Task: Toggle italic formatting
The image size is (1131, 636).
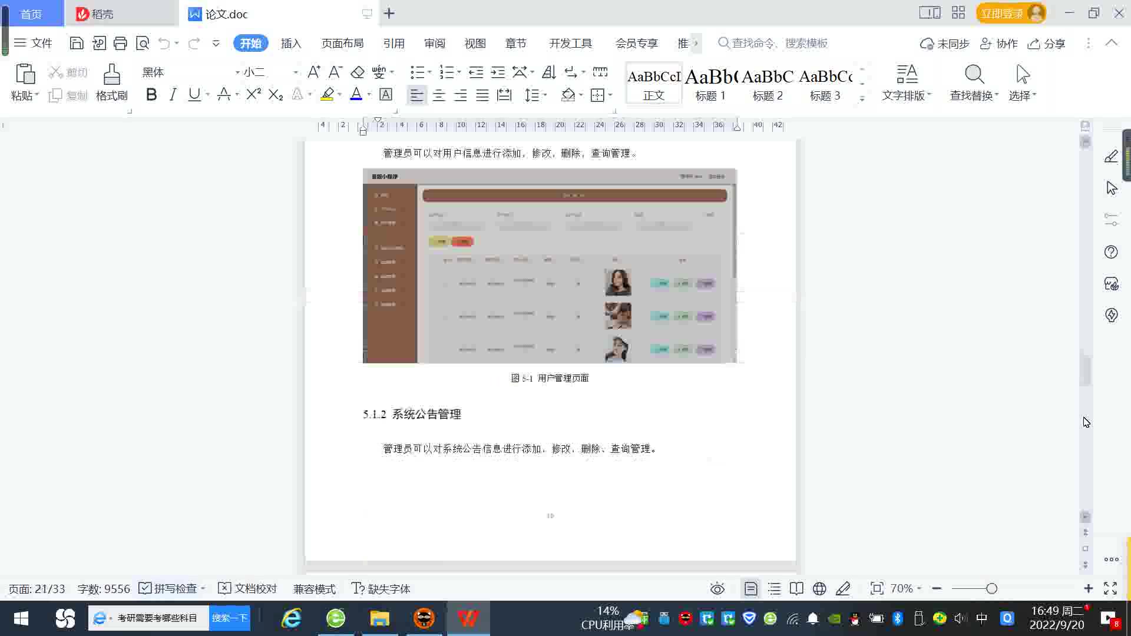Action: pos(173,95)
